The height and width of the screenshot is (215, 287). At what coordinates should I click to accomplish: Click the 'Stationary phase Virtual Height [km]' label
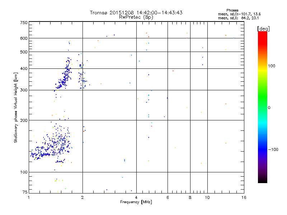16,107
